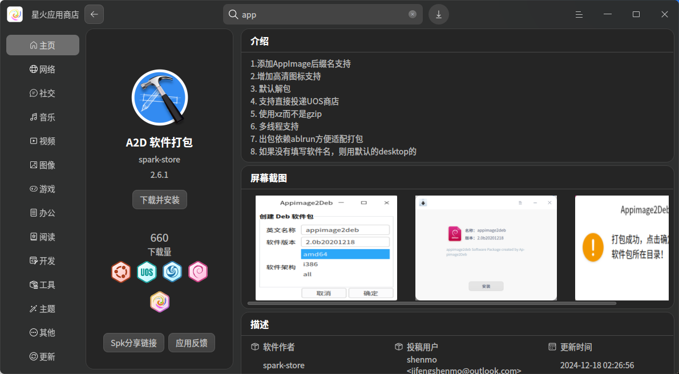679x374 pixels.
Task: Click the Spark rainbow swirl badge
Action: click(160, 302)
